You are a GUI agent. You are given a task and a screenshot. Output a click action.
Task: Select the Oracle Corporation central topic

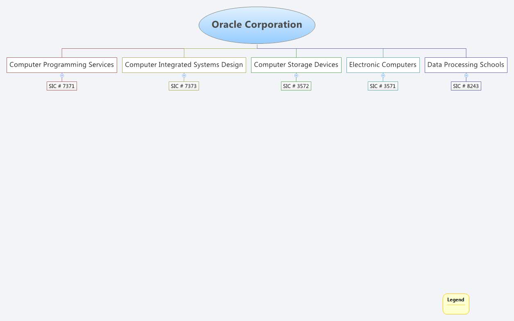coord(257,25)
